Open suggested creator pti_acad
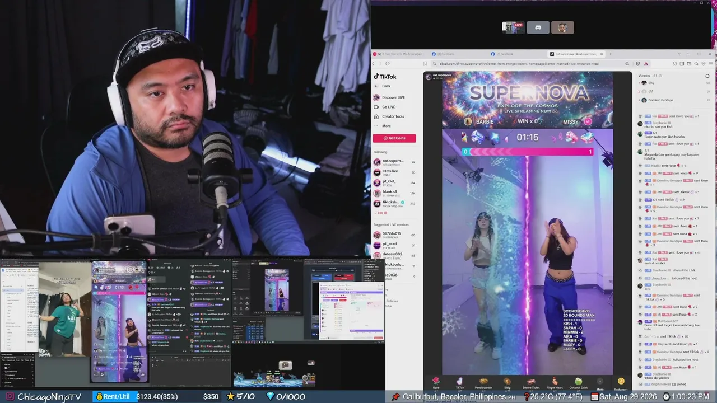The image size is (717, 403). (x=394, y=245)
